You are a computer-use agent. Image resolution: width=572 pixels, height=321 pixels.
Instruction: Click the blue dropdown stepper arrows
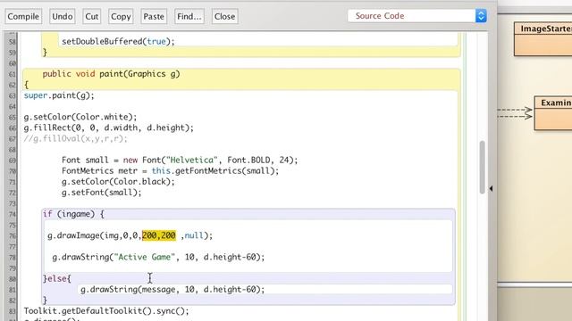[x=481, y=16]
